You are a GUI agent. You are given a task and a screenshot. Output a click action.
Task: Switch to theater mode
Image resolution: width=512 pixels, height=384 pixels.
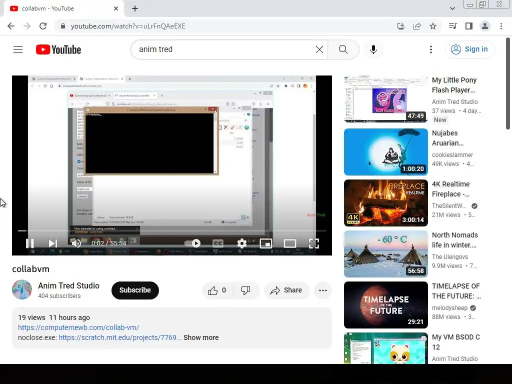pos(290,243)
